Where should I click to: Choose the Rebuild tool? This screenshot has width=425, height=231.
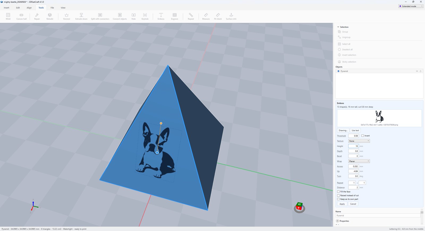click(50, 16)
